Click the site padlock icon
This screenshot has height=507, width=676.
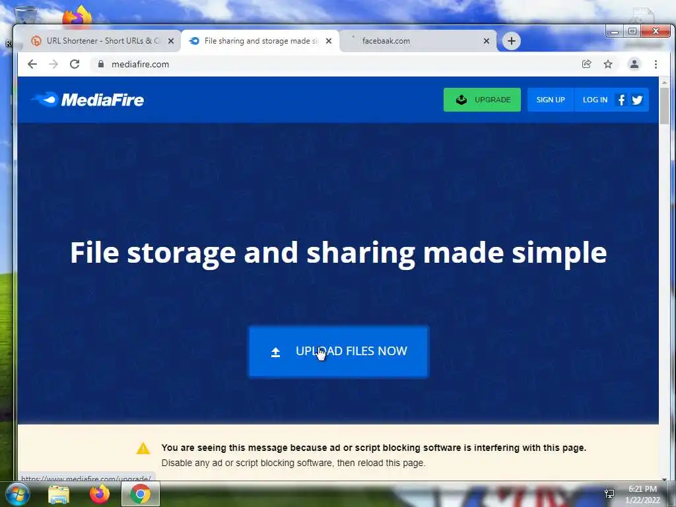(x=101, y=64)
